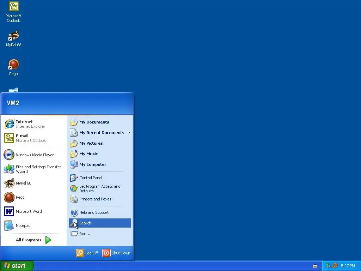Image resolution: width=361 pixels, height=271 pixels.
Task: Click the My Pictures folder icon
Action: [74, 143]
